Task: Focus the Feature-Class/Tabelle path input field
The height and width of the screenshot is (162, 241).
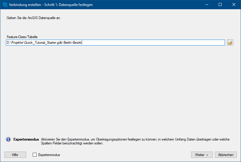Action: pyautogui.click(x=149, y=43)
